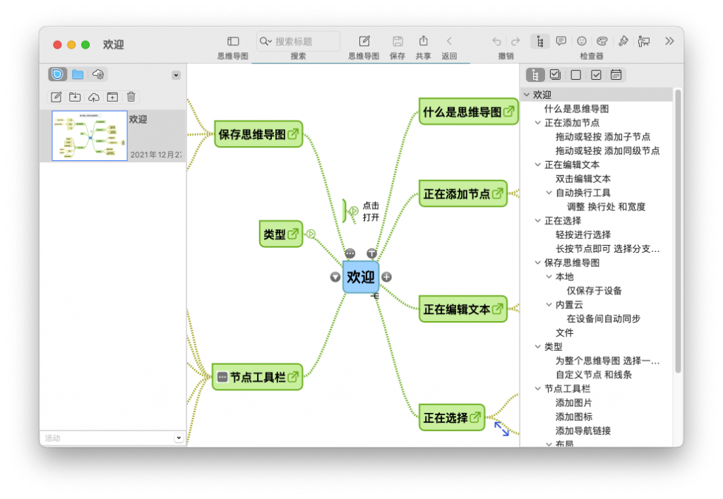Image resolution: width=723 pixels, height=499 pixels.
Task: Click the presentation inspector icon in toolbar
Action: (x=644, y=42)
